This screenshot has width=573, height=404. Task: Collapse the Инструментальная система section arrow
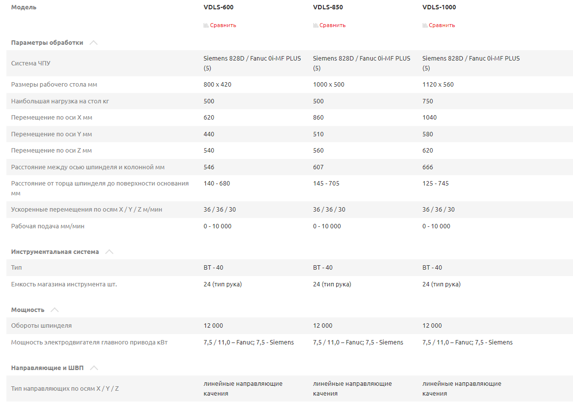(x=109, y=252)
